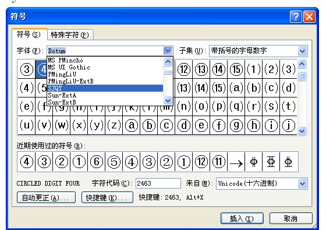The height and width of the screenshot is (230, 326).
Task: Select the parenthesized digit (1) symbol
Action: point(254,69)
